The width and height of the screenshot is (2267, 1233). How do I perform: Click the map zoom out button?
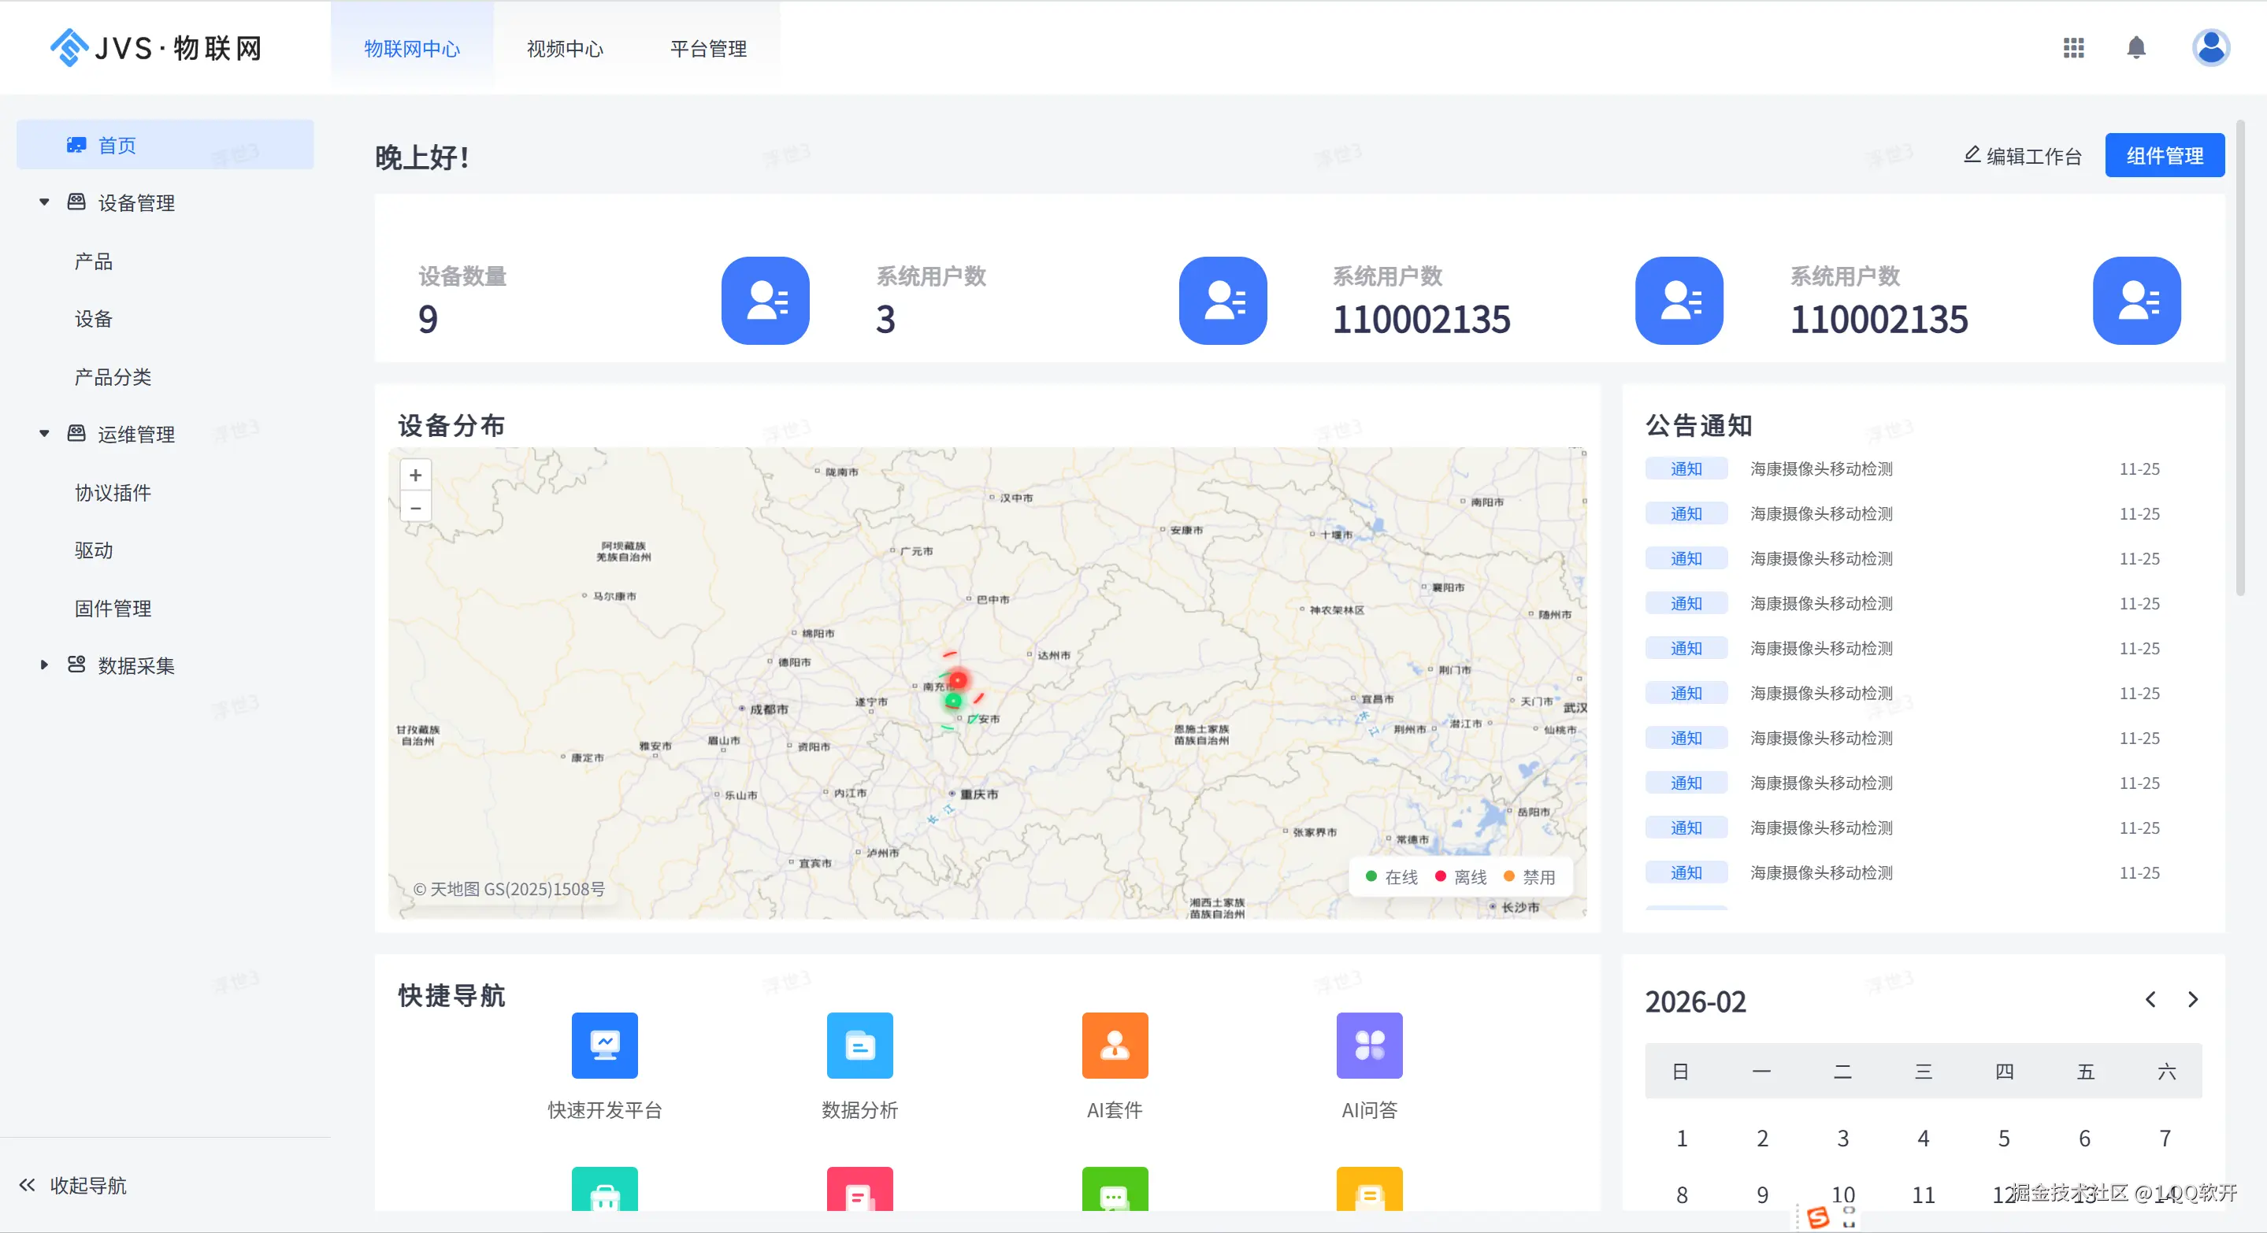click(415, 507)
